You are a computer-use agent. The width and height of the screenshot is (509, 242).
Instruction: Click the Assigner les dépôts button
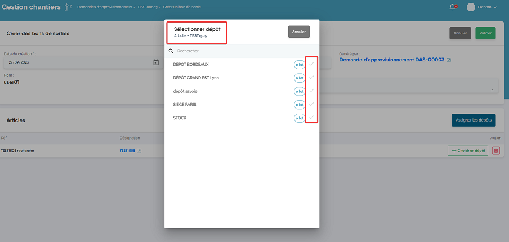tap(473, 120)
